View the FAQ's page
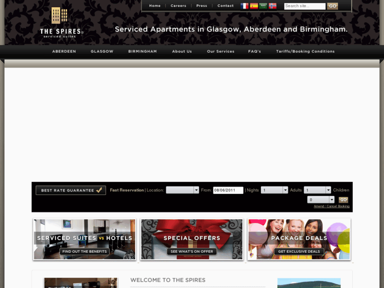The height and width of the screenshot is (288, 384). [255, 51]
